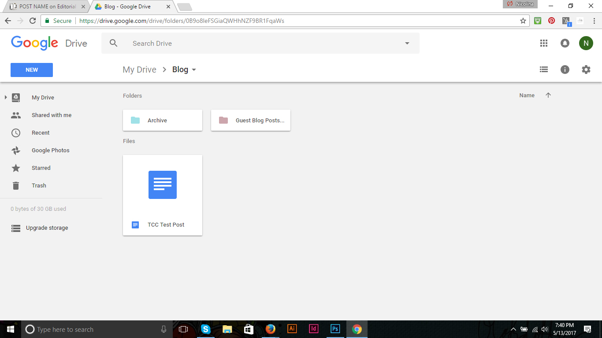Launch Firefox from the taskbar
Screen dimensions: 602x338
[270, 329]
